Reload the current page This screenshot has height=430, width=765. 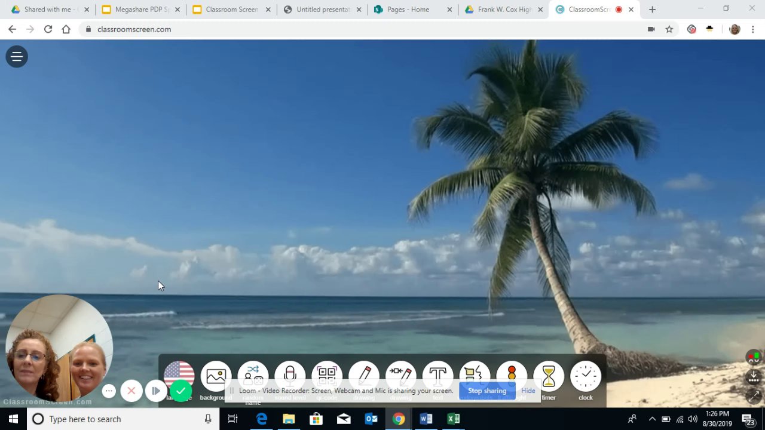48,29
